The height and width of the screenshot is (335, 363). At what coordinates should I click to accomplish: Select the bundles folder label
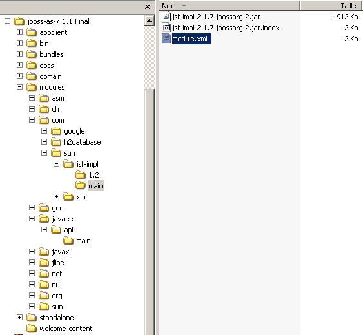[x=52, y=54]
